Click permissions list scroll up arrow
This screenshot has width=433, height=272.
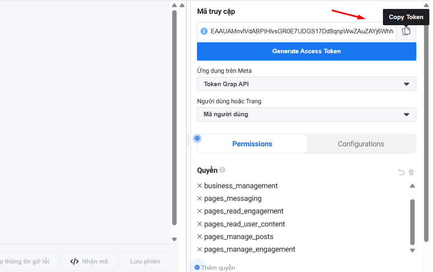click(x=412, y=186)
